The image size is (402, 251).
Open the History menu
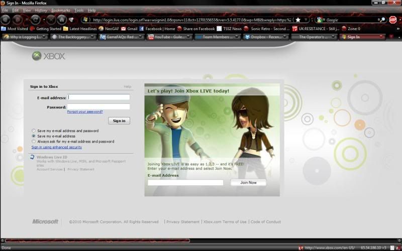click(41, 10)
